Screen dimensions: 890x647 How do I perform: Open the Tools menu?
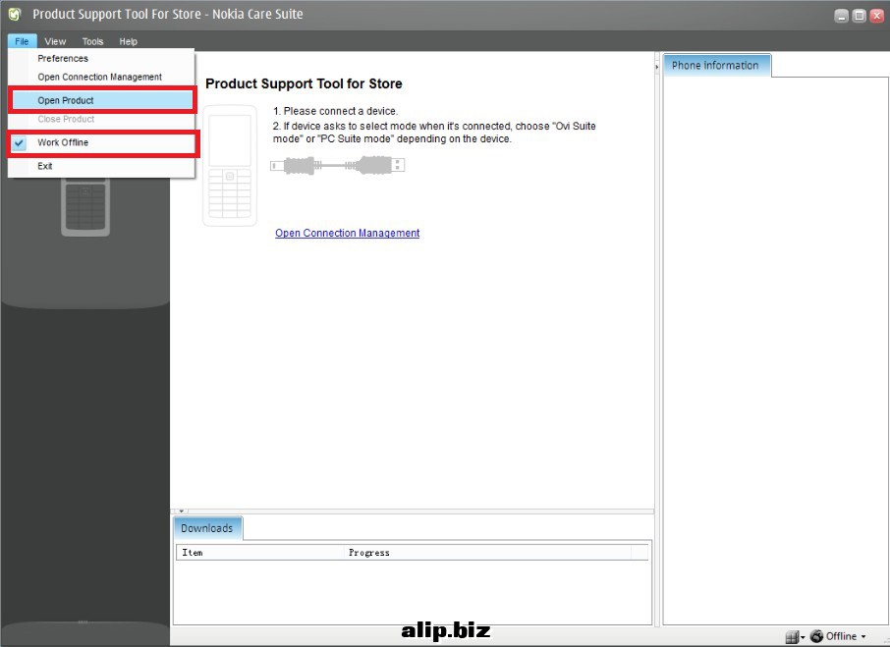click(92, 41)
